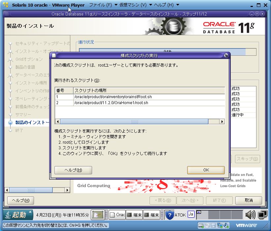The height and width of the screenshot is (231, 271).
Task: Select the orainstRoot.sh script row
Action: 140,97
